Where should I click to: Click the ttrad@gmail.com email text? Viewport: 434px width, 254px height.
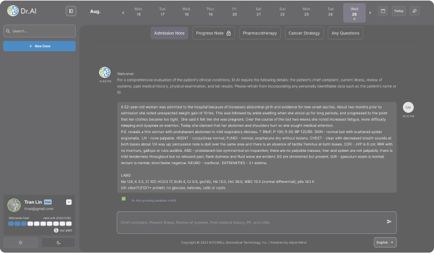click(39, 209)
